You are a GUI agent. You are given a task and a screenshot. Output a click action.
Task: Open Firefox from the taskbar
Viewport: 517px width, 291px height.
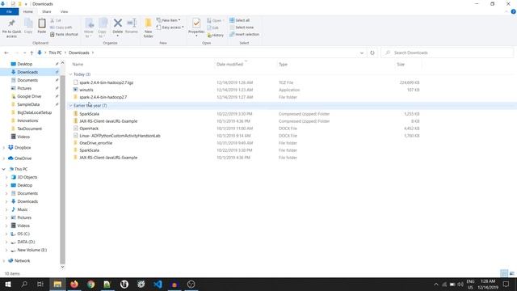click(74, 284)
